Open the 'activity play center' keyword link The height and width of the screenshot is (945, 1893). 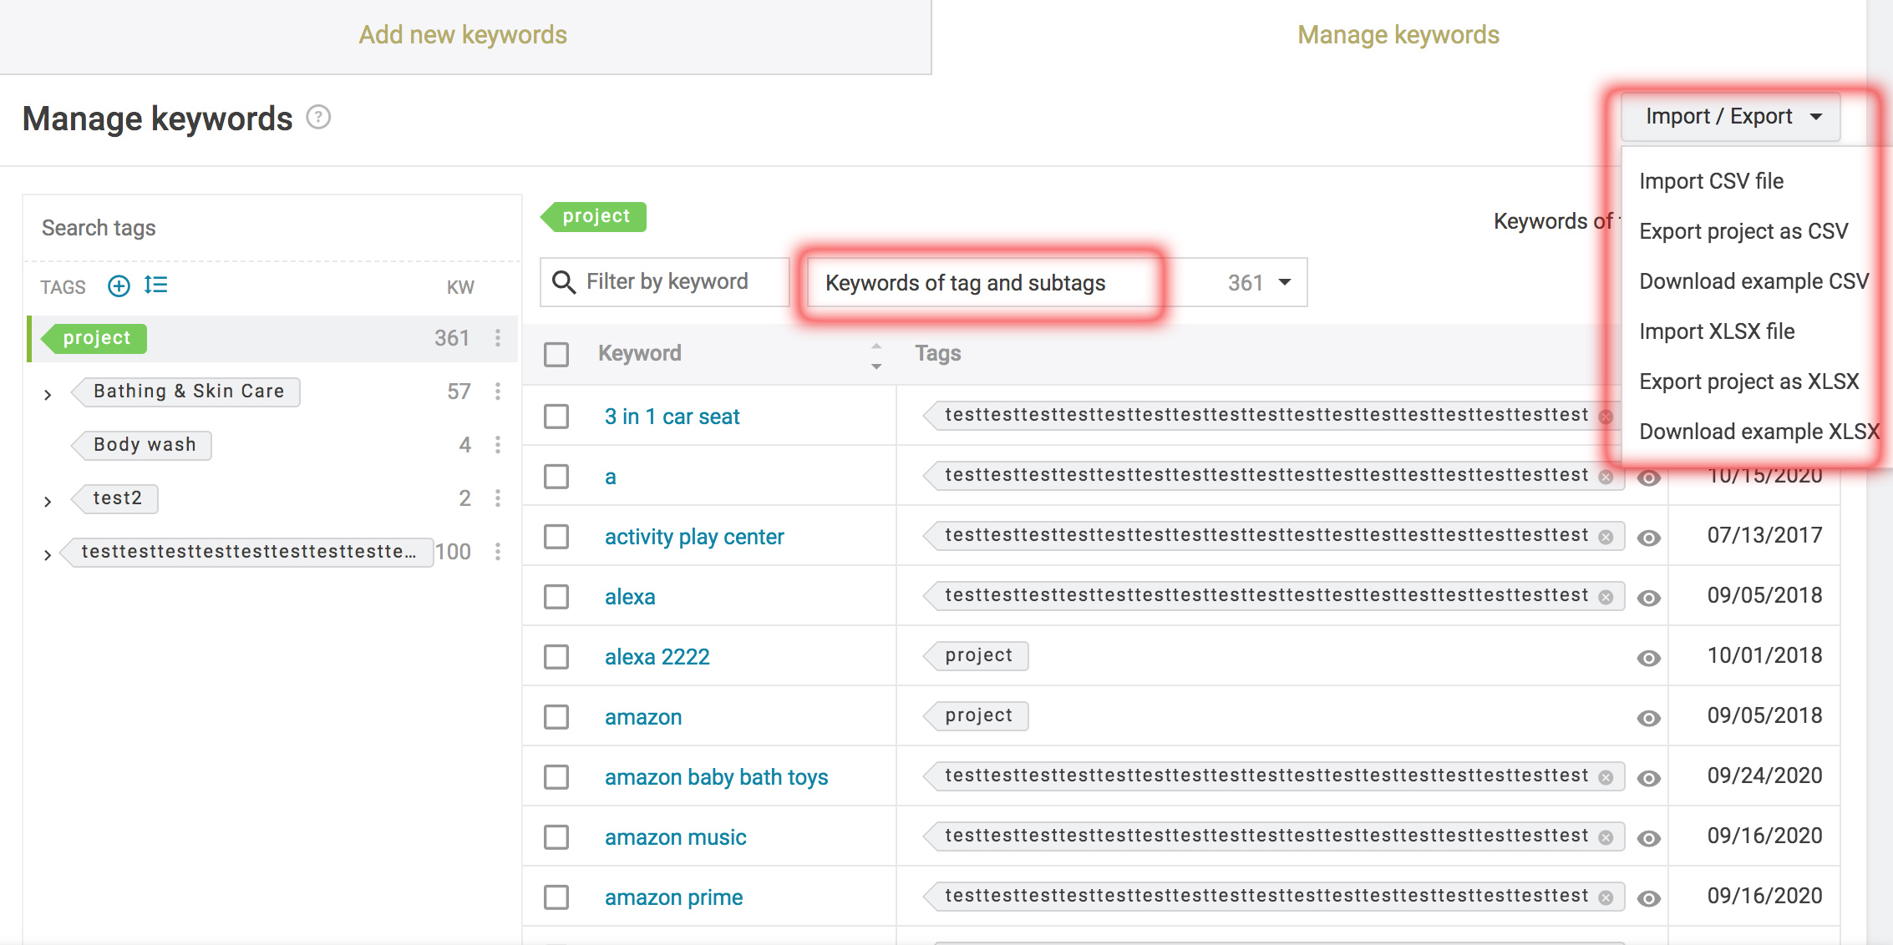point(694,537)
